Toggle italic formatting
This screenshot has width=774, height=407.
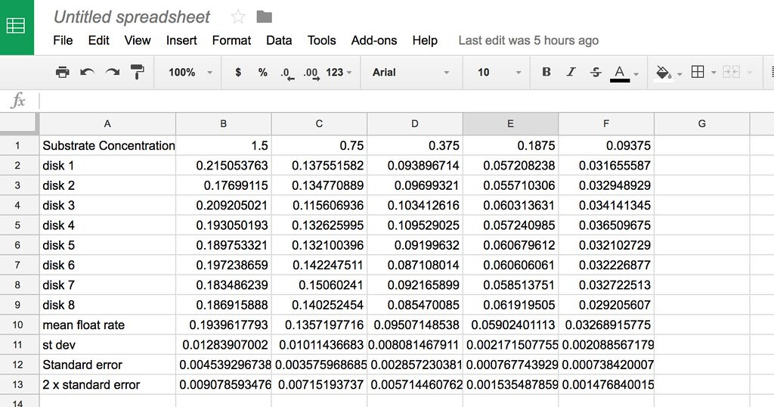(571, 72)
